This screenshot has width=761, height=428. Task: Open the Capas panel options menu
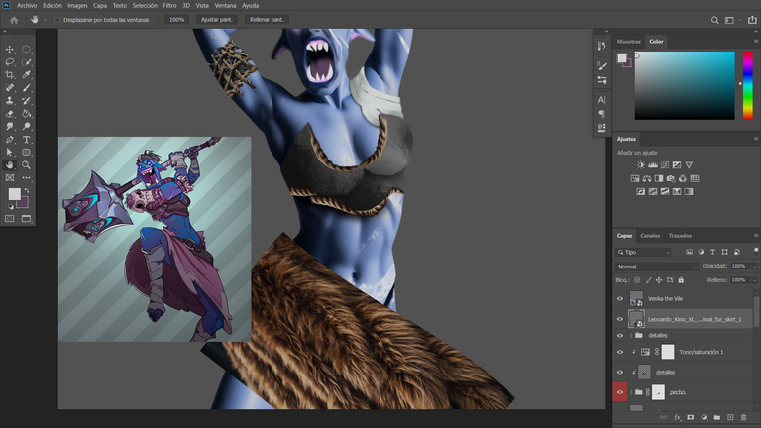pos(756,236)
